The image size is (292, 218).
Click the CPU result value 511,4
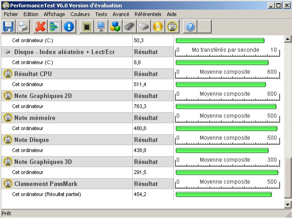tap(140, 84)
